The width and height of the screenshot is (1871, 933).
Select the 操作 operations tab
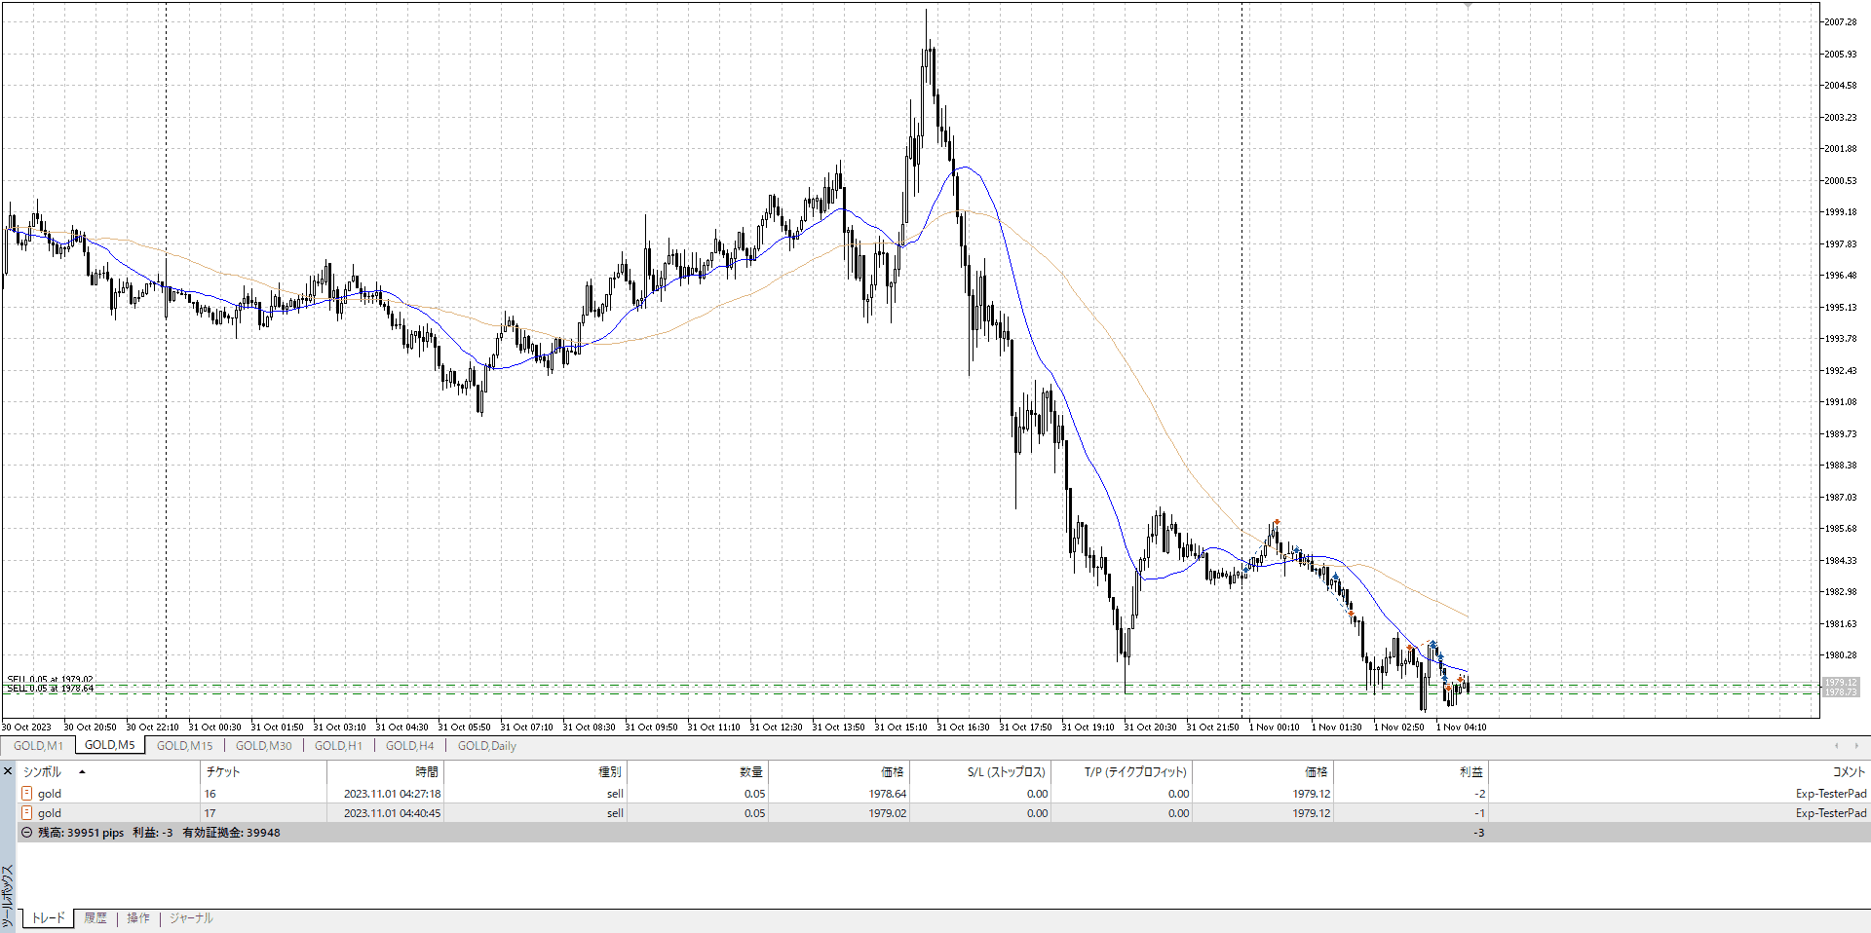(x=138, y=918)
